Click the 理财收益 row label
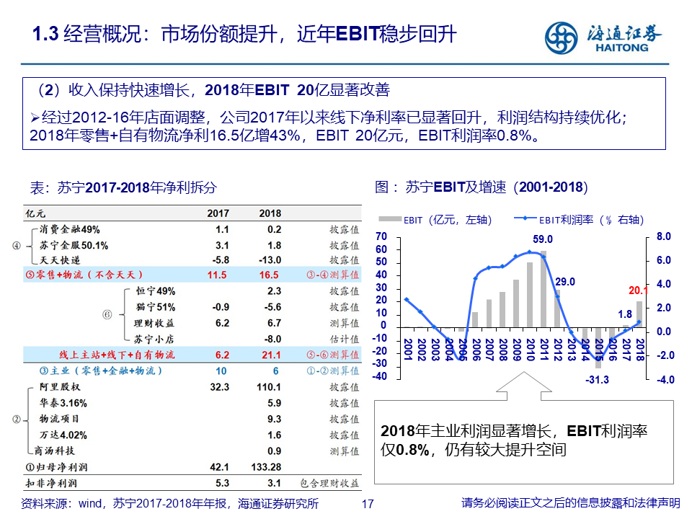The height and width of the screenshot is (519, 692). pos(154,323)
